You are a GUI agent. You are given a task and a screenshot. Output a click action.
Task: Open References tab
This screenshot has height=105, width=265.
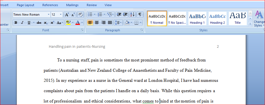click(50, 5)
